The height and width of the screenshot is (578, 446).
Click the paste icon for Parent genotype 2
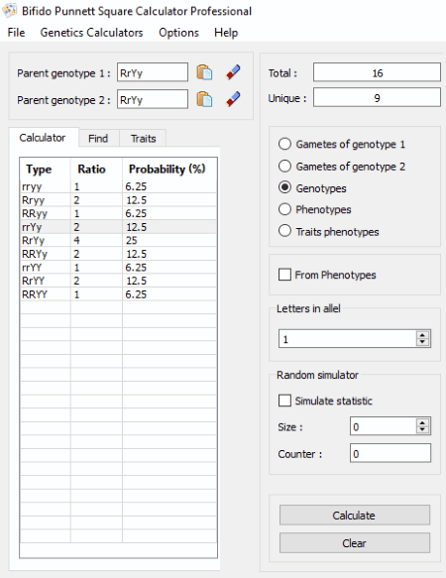pyautogui.click(x=204, y=99)
